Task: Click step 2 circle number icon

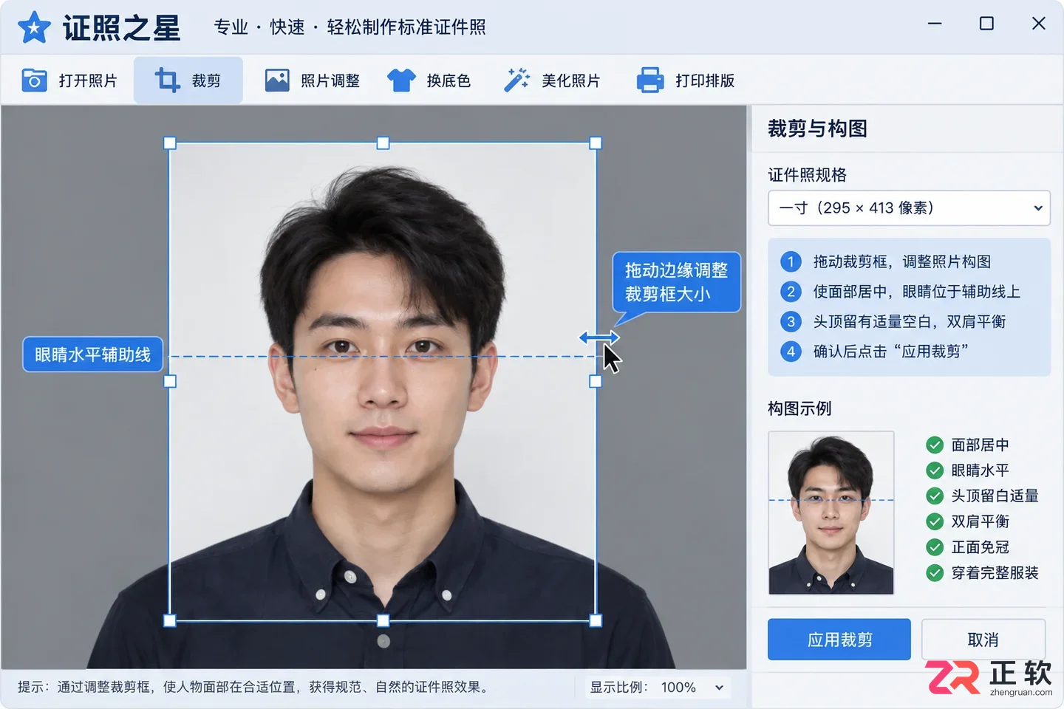Action: [791, 292]
